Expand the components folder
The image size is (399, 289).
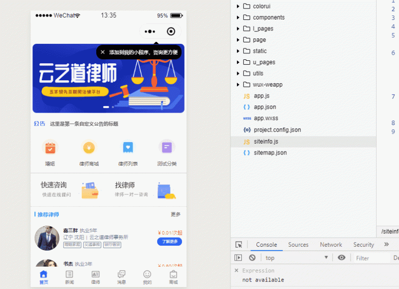pos(238,17)
